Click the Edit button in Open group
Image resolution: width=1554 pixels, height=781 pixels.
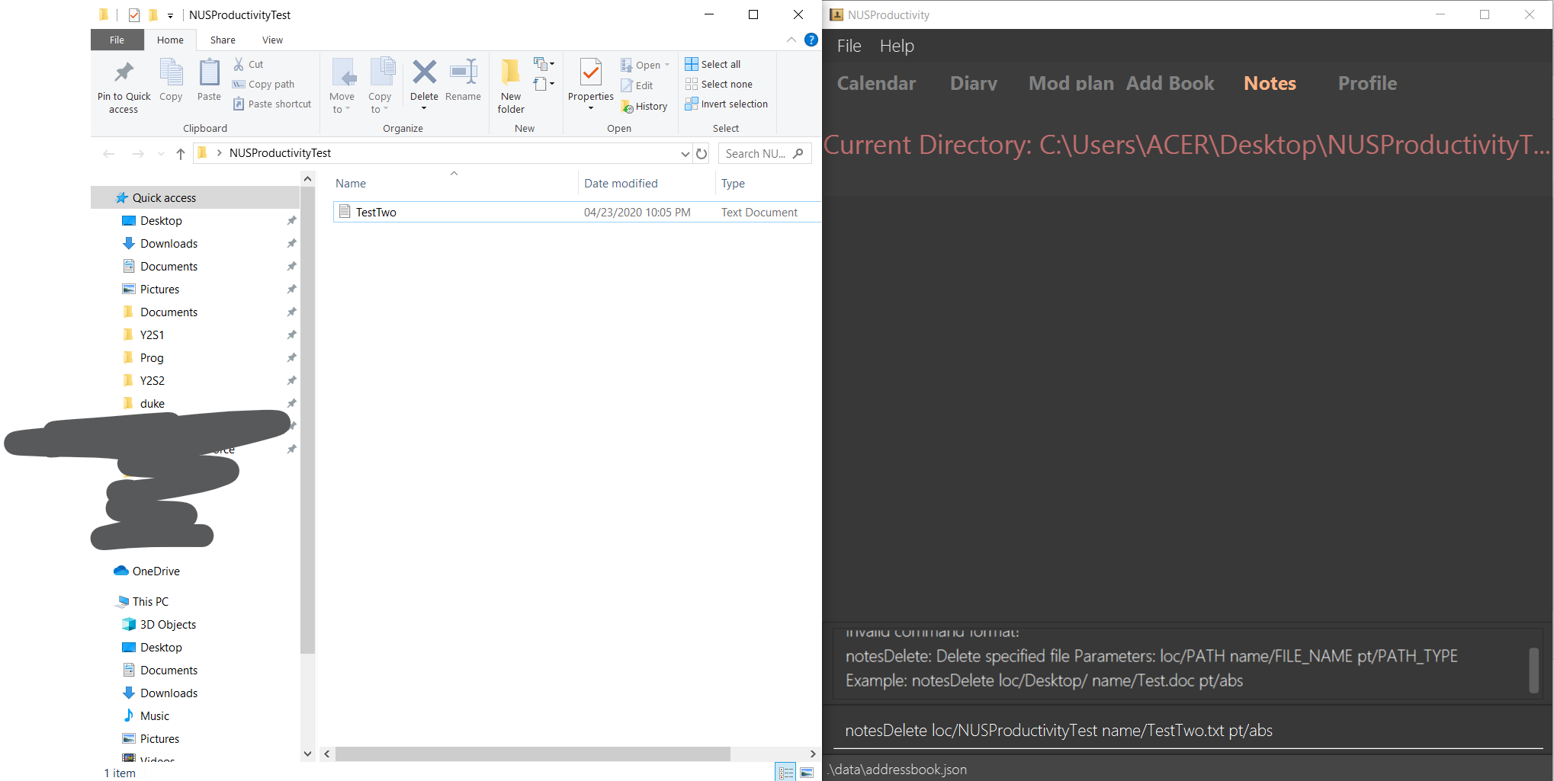click(637, 86)
